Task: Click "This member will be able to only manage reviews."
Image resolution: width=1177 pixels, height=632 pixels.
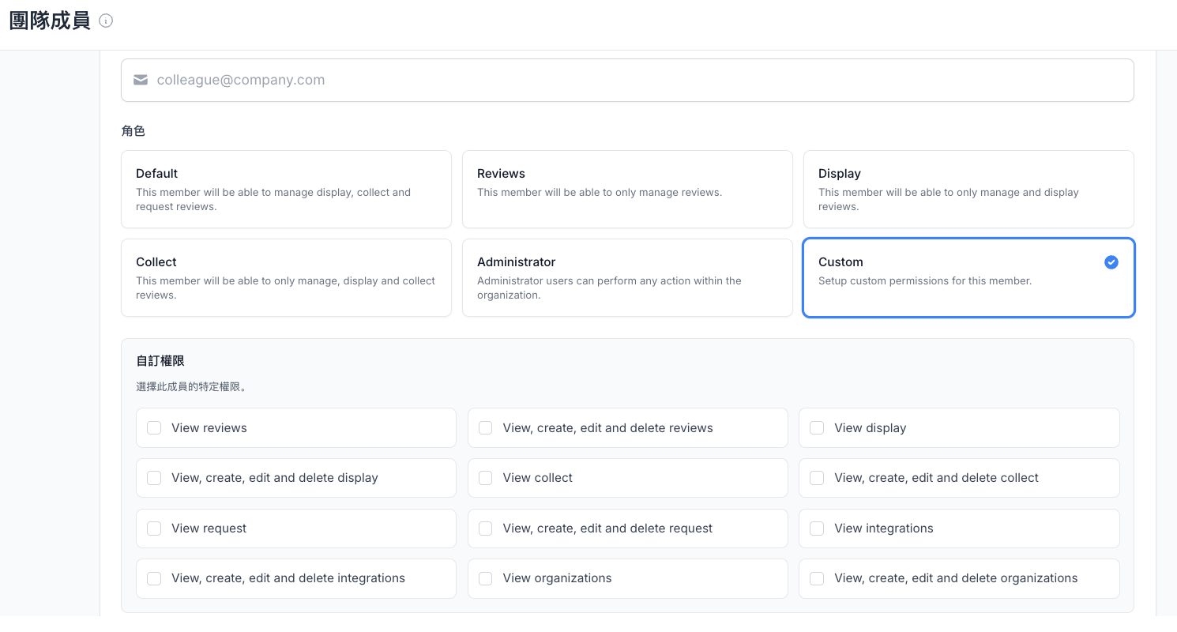Action: point(600,192)
